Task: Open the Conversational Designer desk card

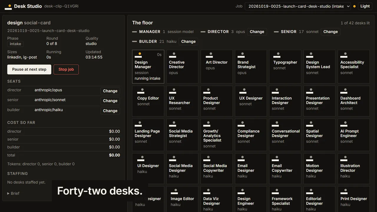Action: point(285,135)
